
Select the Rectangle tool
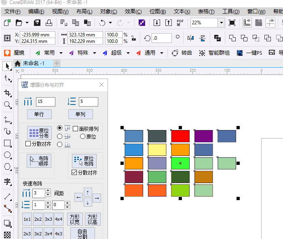coord(8,143)
